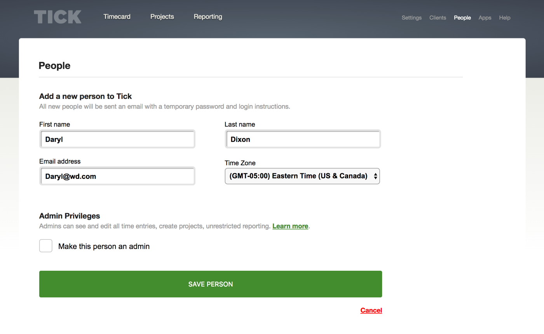This screenshot has height=334, width=544.
Task: Go to the Reporting page
Action: pyautogui.click(x=207, y=16)
